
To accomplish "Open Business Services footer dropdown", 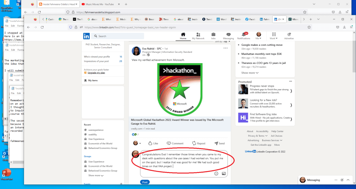I will click(272, 140).
